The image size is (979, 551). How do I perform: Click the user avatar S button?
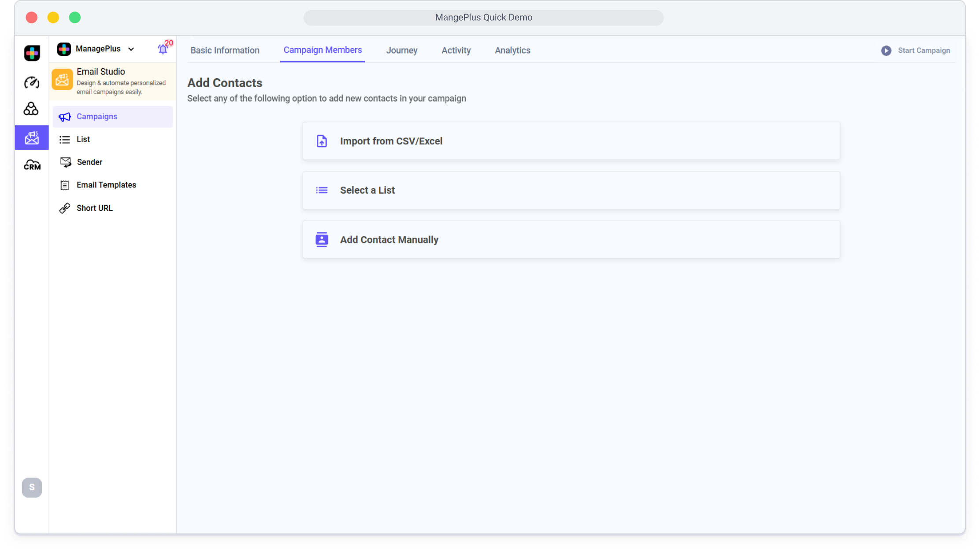[x=32, y=488]
